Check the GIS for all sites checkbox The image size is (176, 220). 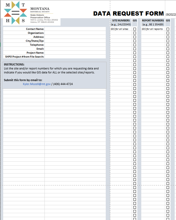[x=135, y=29]
